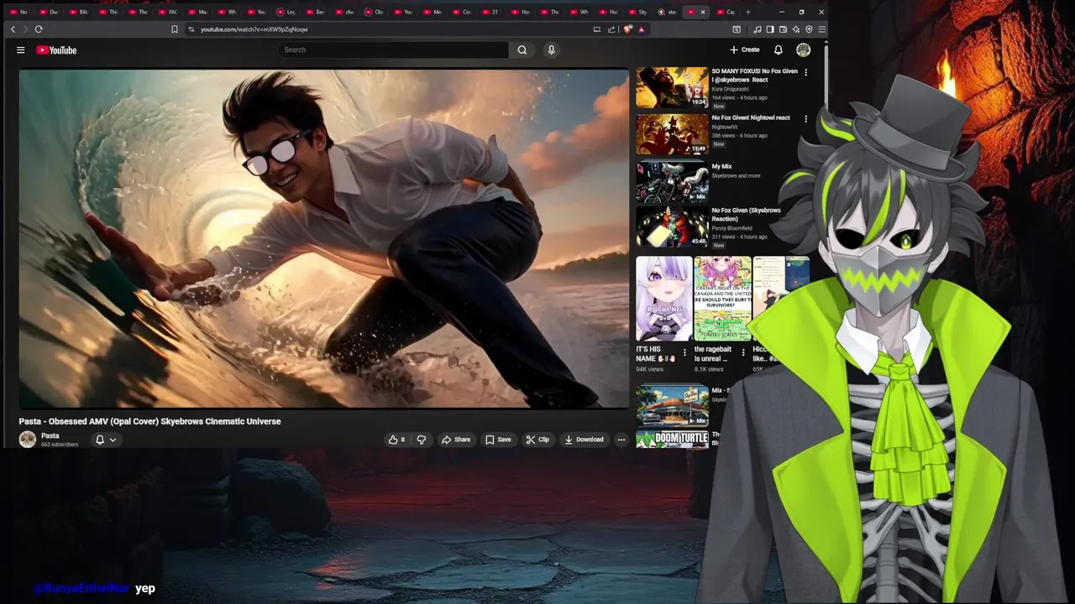
Task: Open 'No Fox Given (Skyebrows Reaction)' title
Action: tap(746, 214)
